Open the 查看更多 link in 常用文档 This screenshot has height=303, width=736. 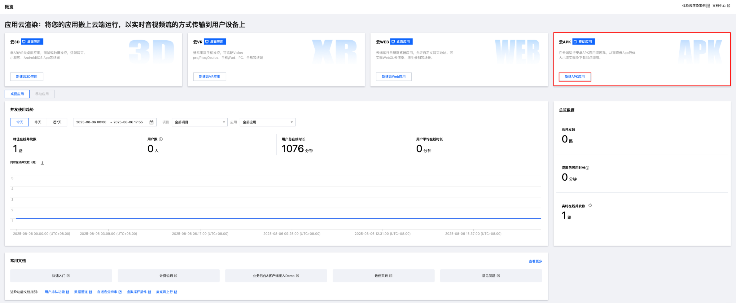tap(535, 261)
